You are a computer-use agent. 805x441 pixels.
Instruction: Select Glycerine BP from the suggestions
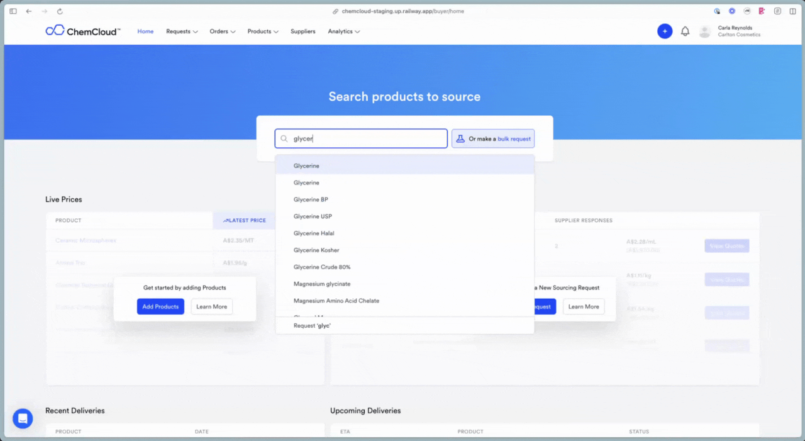pos(311,199)
